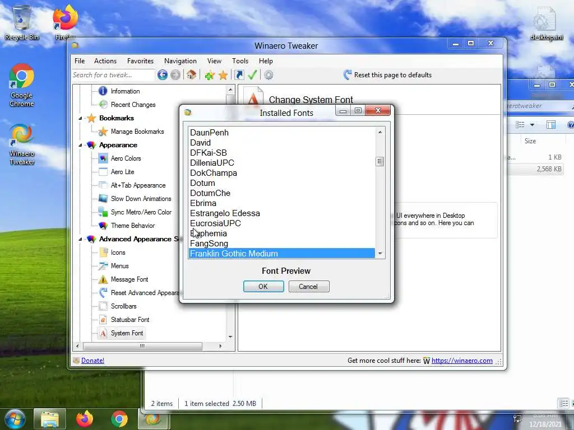Select Menus in the tree
The height and width of the screenshot is (430, 574).
pyautogui.click(x=120, y=266)
